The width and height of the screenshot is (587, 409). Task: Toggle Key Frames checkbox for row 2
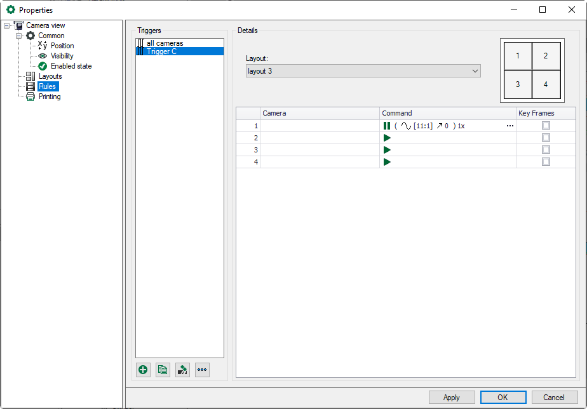tap(546, 138)
